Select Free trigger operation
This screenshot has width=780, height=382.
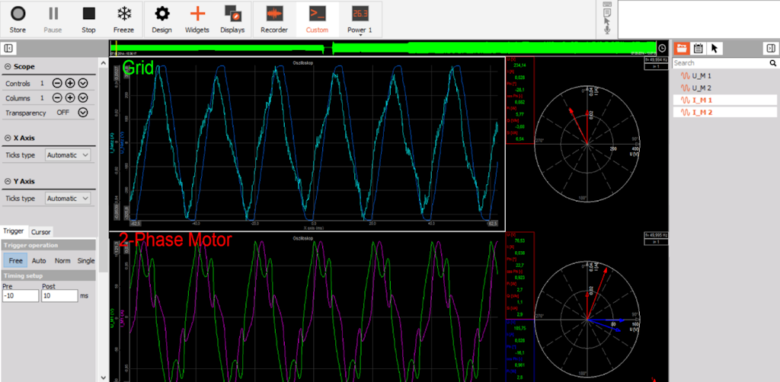pos(16,260)
